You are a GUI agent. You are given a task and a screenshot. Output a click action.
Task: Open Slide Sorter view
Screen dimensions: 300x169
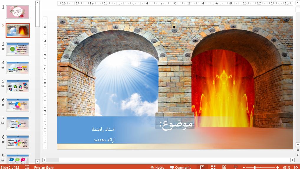[x=213, y=167]
